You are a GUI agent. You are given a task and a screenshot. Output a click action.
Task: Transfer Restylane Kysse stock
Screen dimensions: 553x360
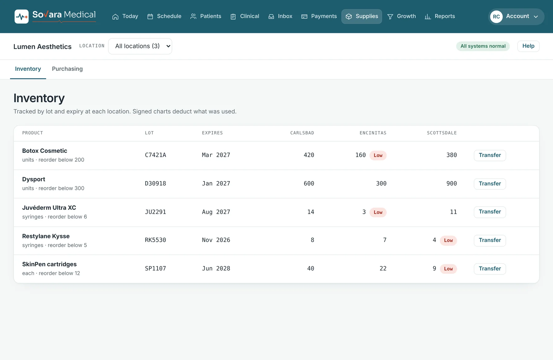coord(490,240)
